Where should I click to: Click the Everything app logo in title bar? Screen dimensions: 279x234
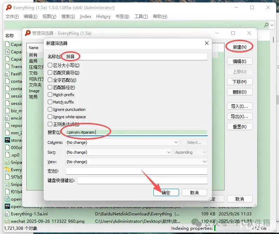click(x=8, y=7)
